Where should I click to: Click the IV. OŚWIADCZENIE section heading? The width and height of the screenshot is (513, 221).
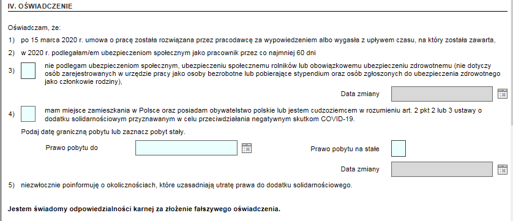pos(40,6)
